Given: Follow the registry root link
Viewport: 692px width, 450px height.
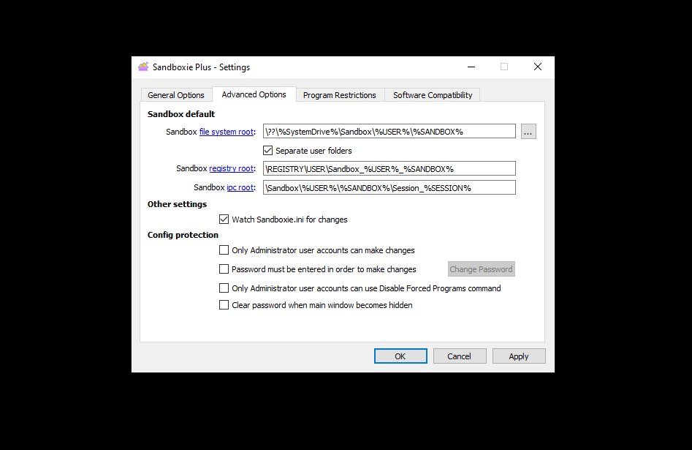Looking at the screenshot, I should point(231,168).
